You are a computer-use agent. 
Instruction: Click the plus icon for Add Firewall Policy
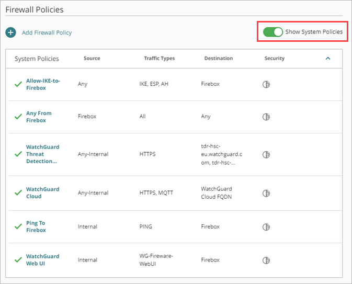(x=11, y=32)
